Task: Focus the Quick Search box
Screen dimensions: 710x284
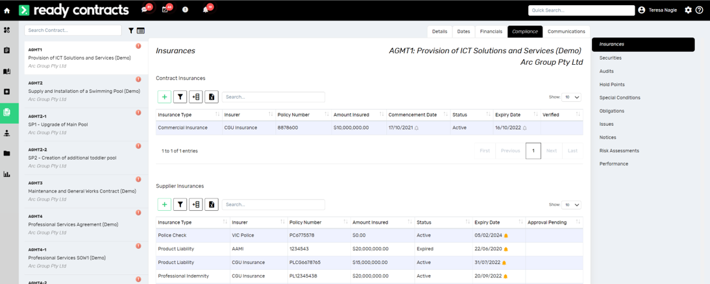Action: point(581,10)
